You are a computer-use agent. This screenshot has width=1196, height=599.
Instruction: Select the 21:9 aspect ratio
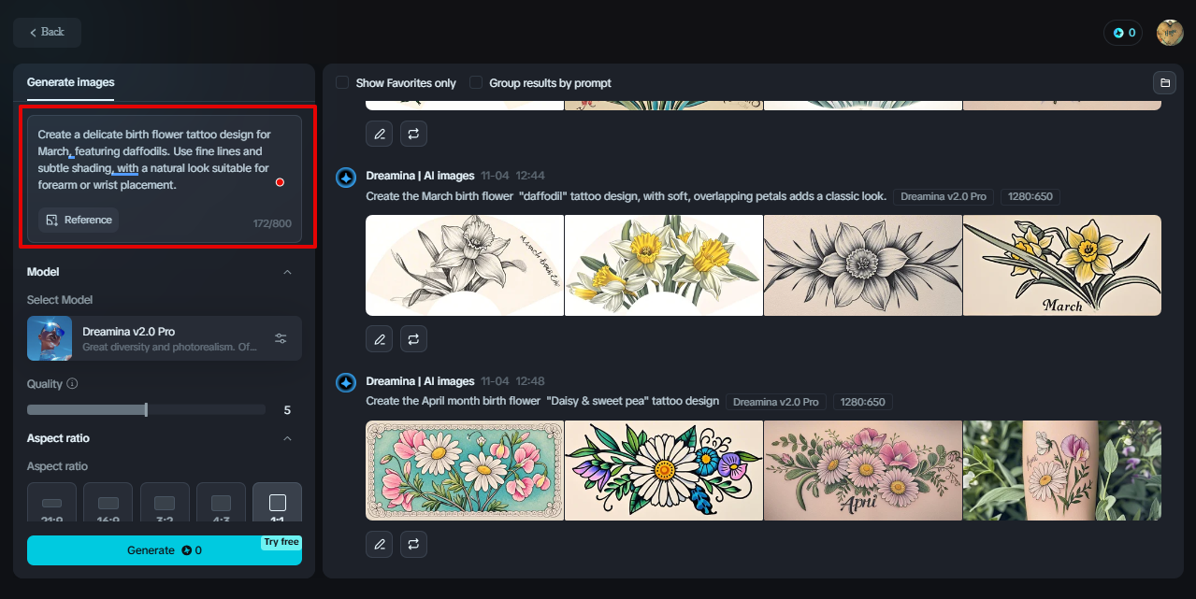click(51, 505)
